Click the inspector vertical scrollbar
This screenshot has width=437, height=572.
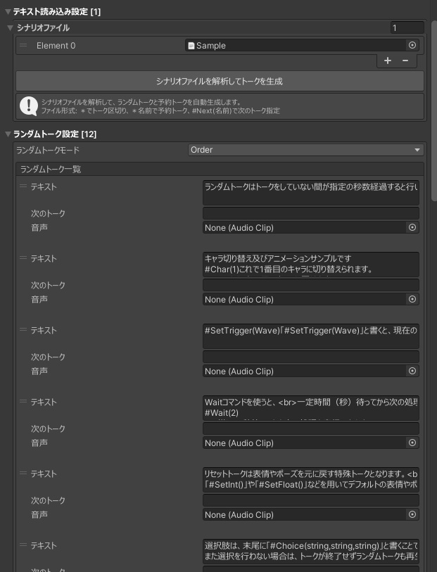point(433,110)
